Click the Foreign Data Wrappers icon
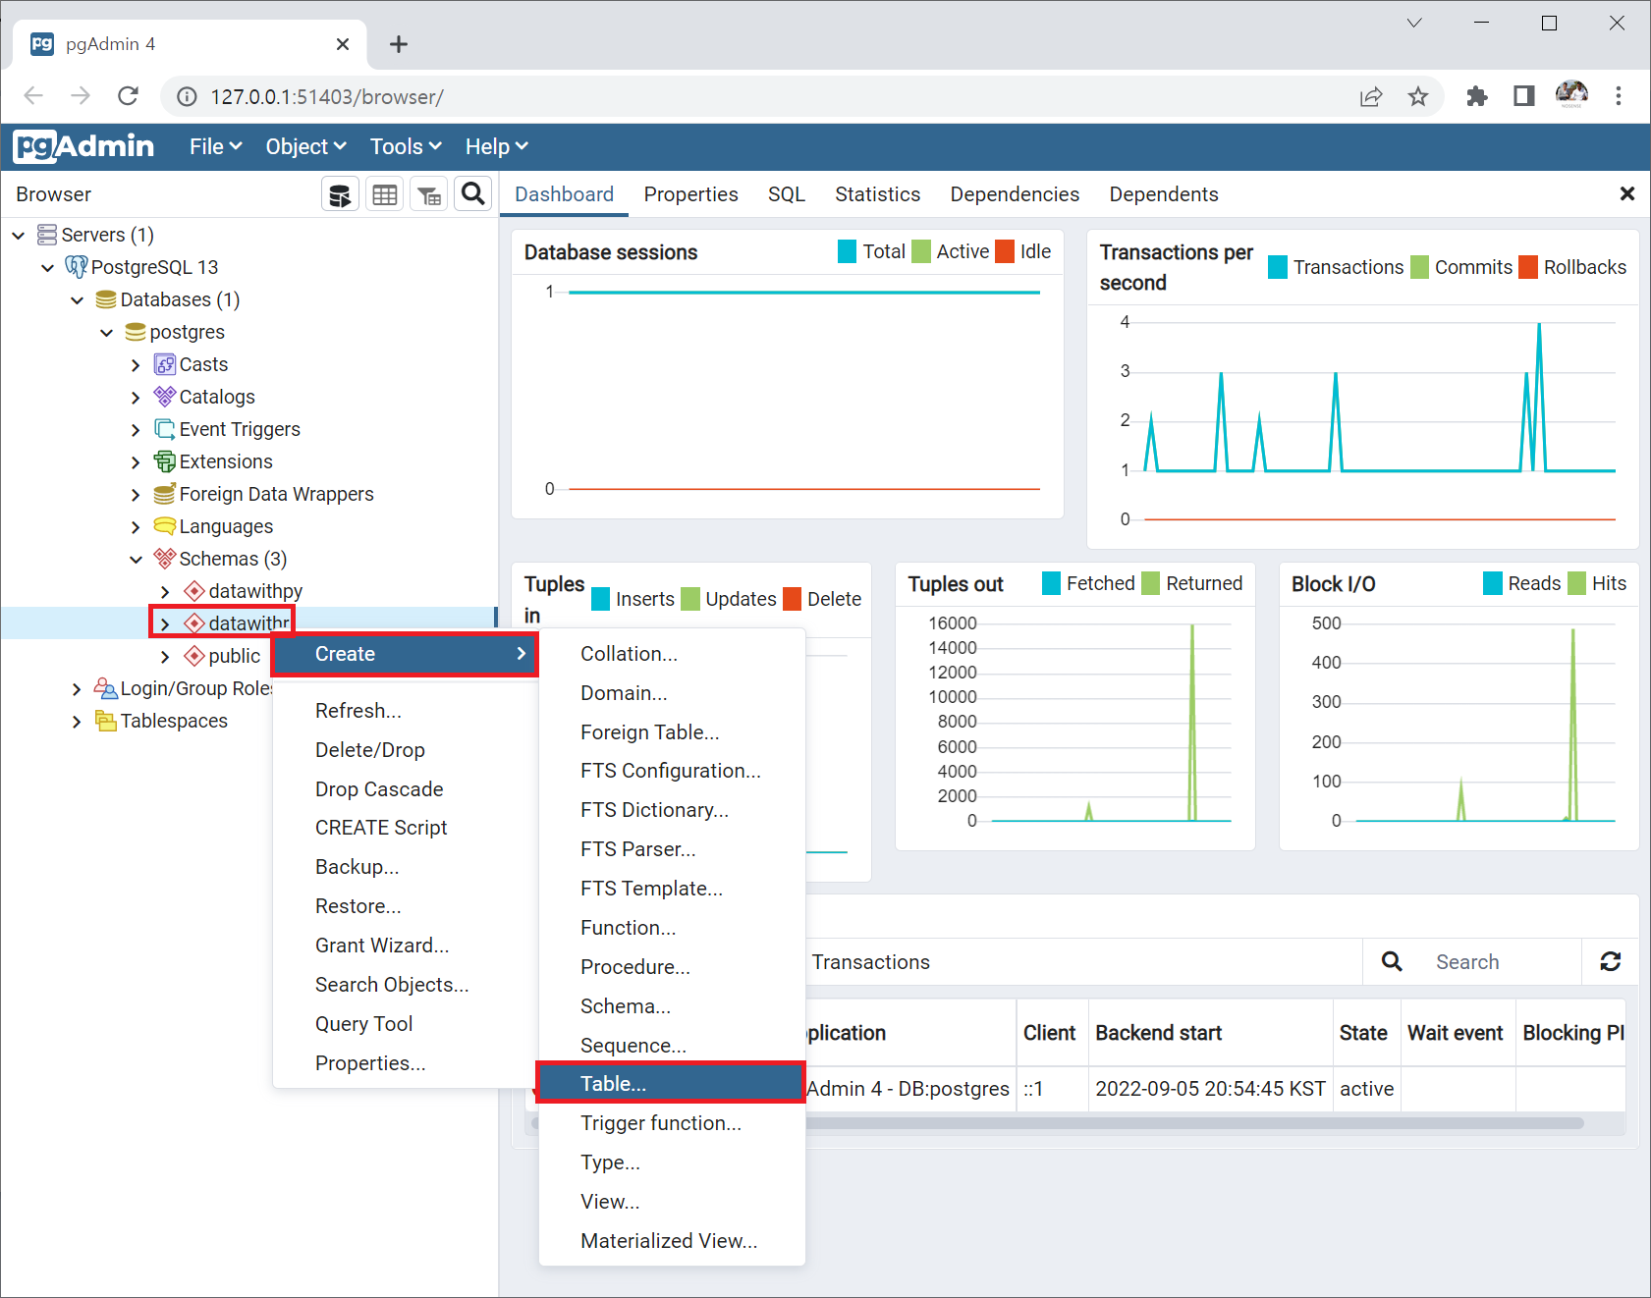 [165, 494]
